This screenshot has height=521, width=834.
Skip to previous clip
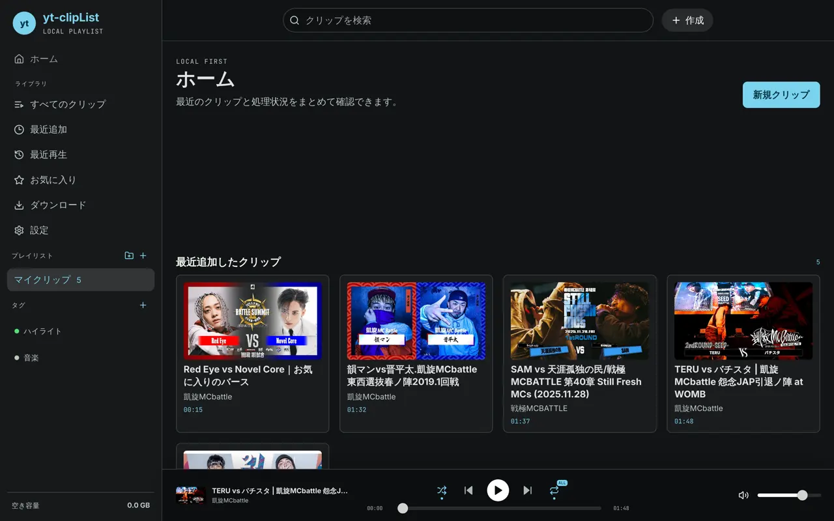click(468, 490)
